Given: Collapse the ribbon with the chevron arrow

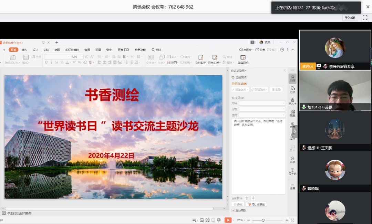Looking at the screenshot, I should pyautogui.click(x=293, y=50).
